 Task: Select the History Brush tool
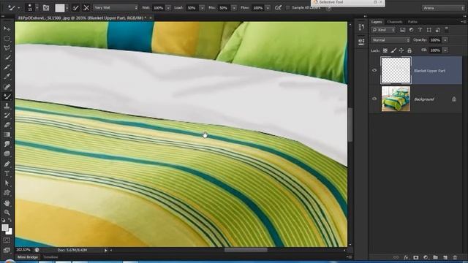[7, 115]
